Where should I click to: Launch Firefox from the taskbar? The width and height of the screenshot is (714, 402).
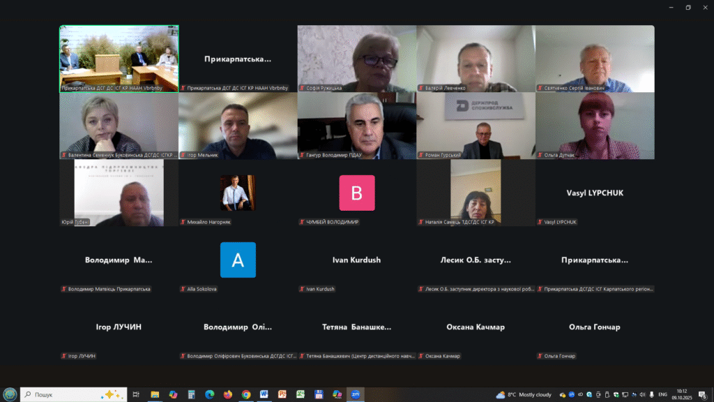click(x=228, y=394)
